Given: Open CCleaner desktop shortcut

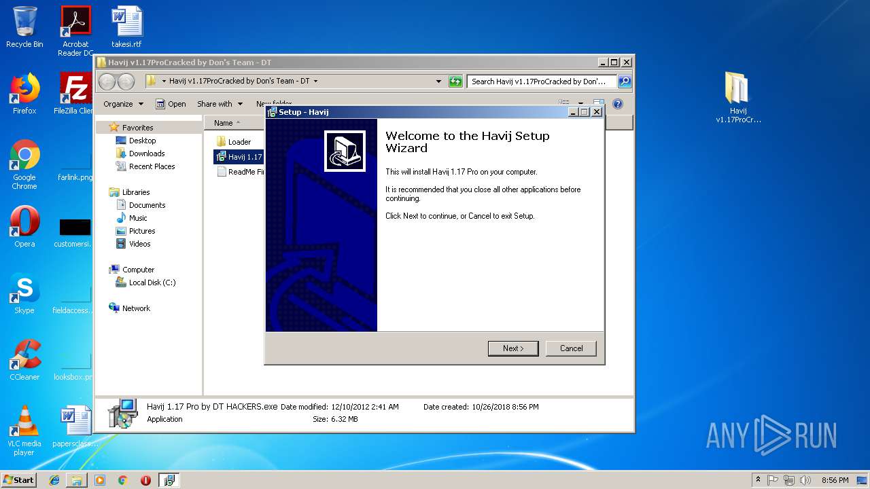Looking at the screenshot, I should (24, 360).
